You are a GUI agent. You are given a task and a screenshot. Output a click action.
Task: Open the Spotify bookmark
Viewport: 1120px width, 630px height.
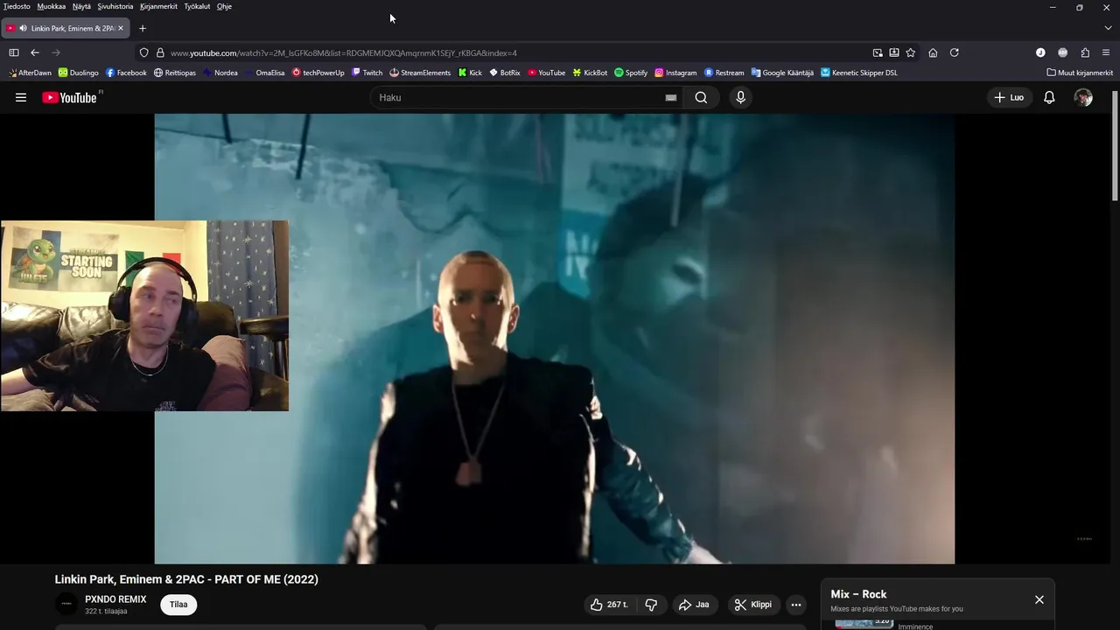[631, 73]
